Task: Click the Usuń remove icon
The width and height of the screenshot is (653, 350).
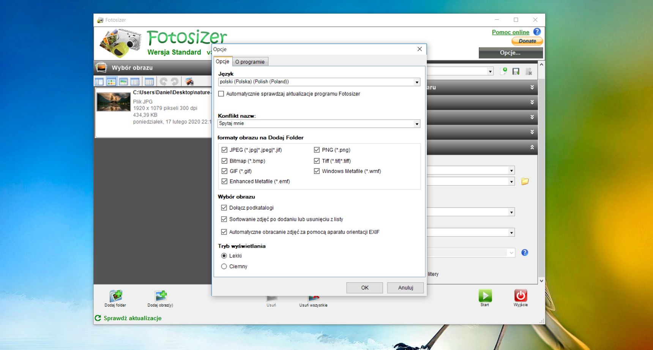Action: coord(272,299)
